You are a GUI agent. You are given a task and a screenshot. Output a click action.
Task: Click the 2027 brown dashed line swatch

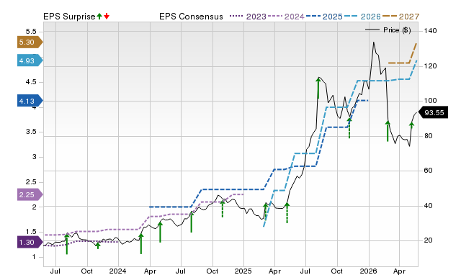coord(389,16)
